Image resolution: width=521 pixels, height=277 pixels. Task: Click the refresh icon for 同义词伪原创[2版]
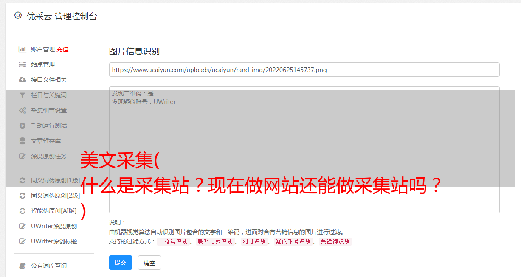click(x=23, y=196)
